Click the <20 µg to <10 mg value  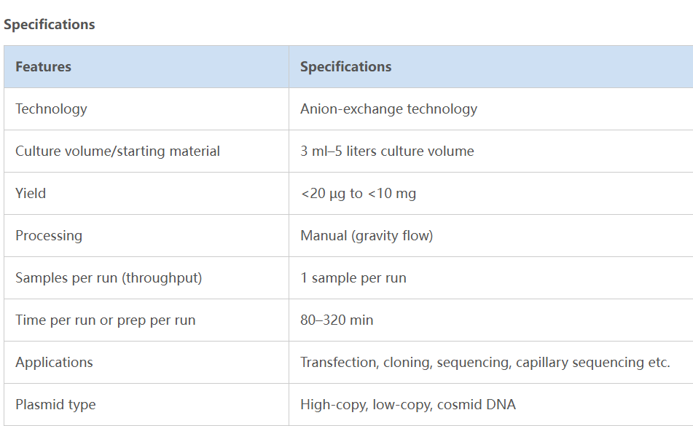[x=358, y=194]
